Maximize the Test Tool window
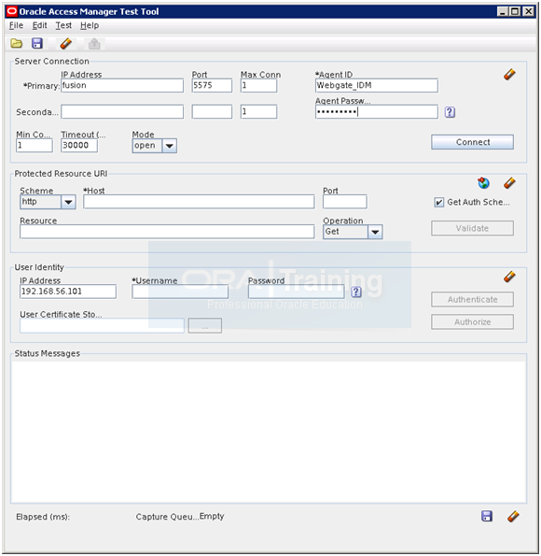The image size is (541, 556). tap(515, 12)
